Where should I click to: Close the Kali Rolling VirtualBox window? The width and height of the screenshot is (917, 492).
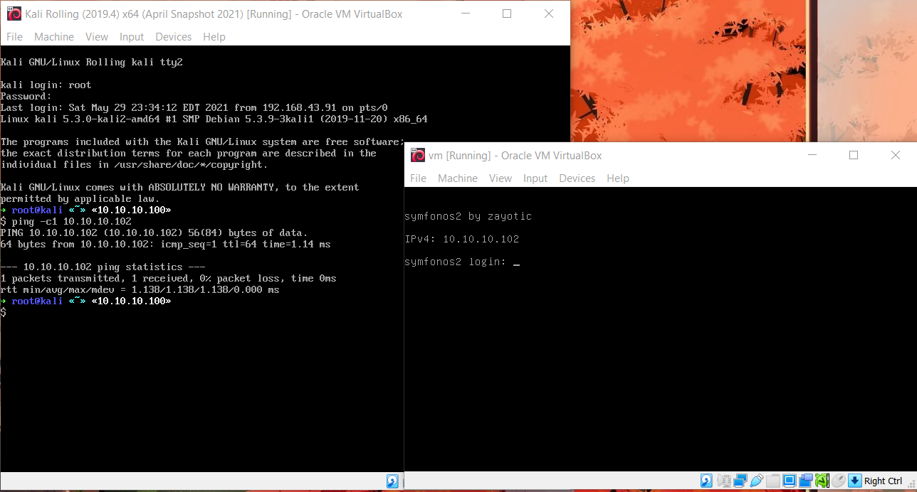(x=549, y=14)
